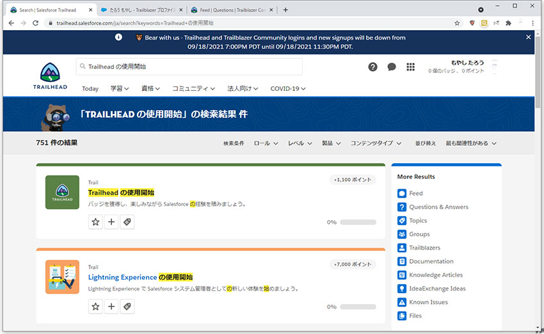Switch to Feed | Questions browser tab

tap(232, 10)
